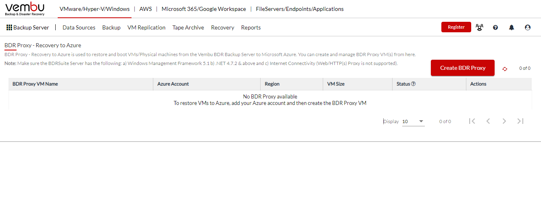Go to the previous page arrow
Viewport: 541px width, 203px height.
[x=488, y=121]
